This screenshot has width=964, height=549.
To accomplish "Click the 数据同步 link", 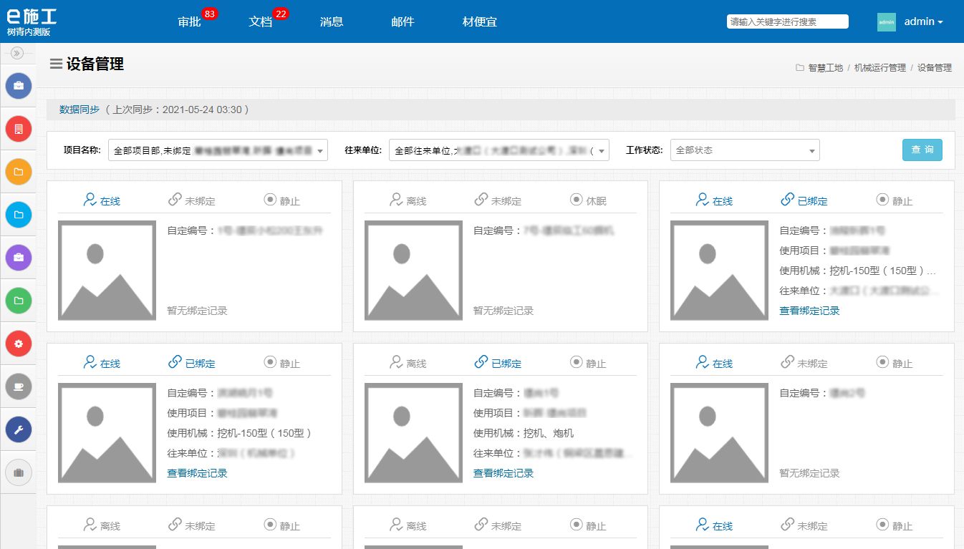I will [79, 110].
